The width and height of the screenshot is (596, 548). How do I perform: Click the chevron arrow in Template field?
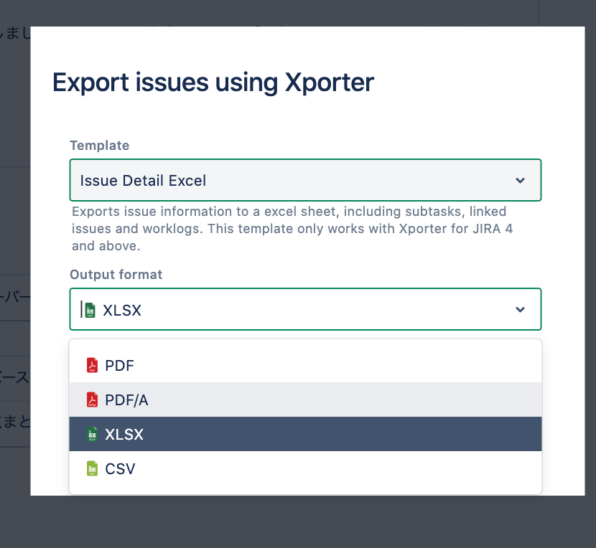[x=520, y=180]
